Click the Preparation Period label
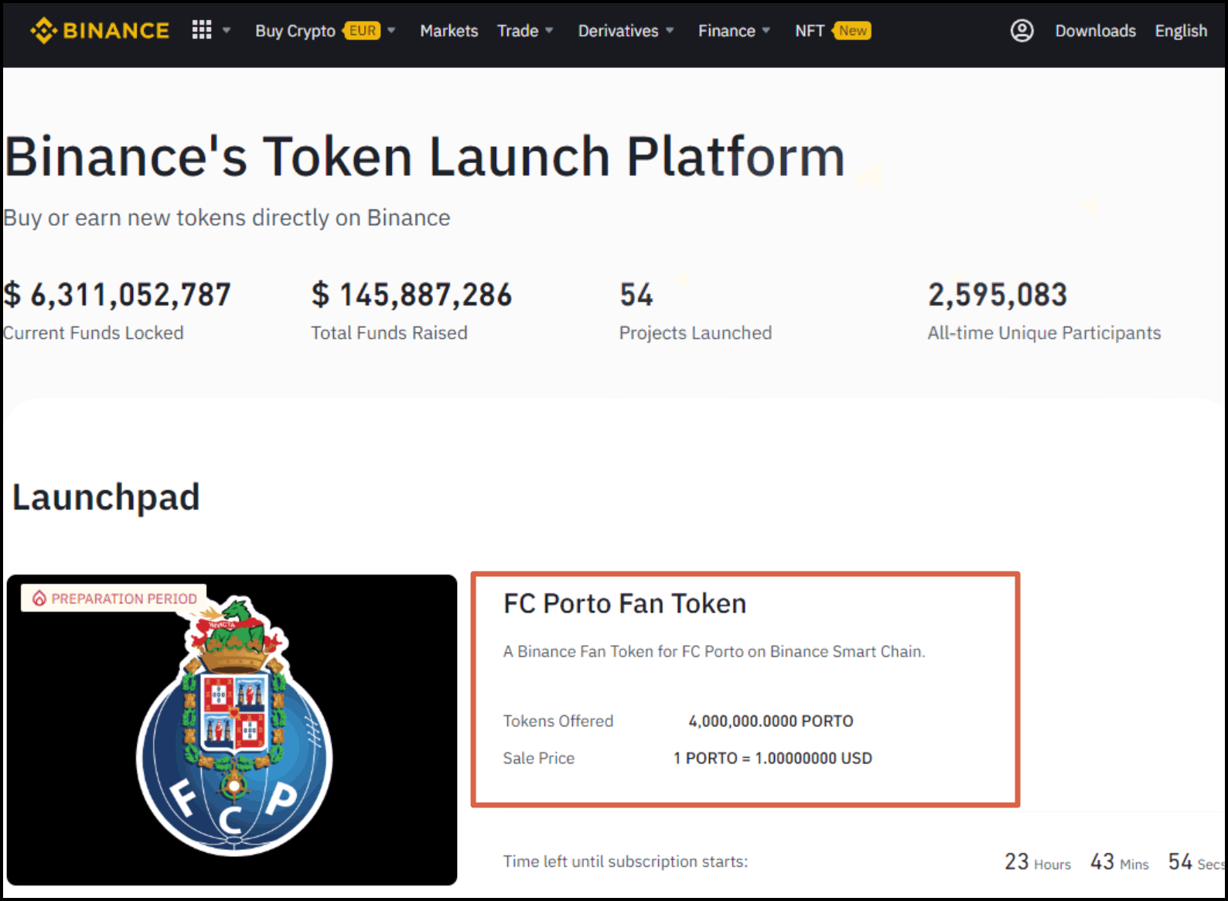Screen dimensions: 1228x901 point(124,599)
